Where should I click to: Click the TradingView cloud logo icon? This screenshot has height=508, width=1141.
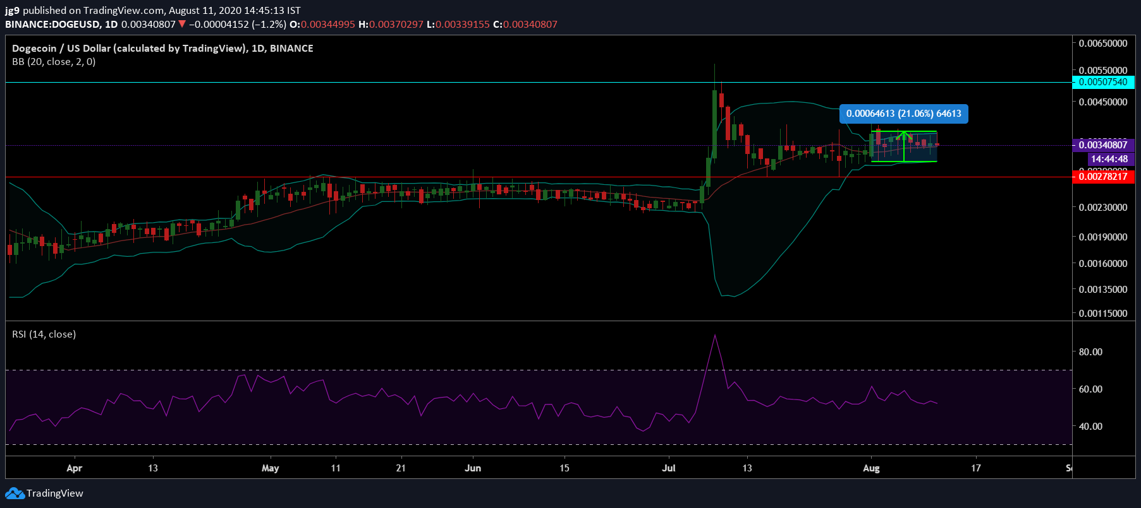[x=15, y=493]
